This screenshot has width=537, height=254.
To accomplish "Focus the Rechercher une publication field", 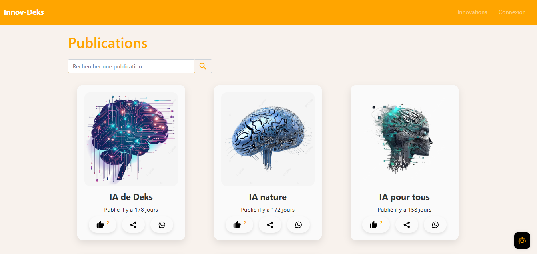I will click(x=131, y=66).
